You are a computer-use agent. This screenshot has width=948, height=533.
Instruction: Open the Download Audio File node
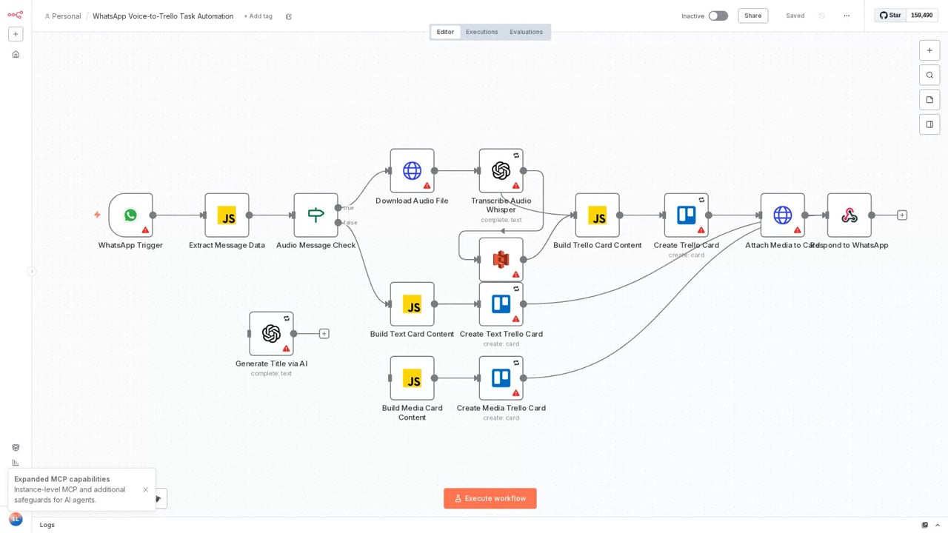pyautogui.click(x=412, y=171)
